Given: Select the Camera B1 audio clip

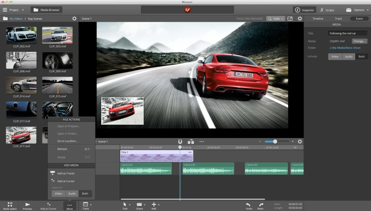Looking at the screenshot, I should [146, 169].
